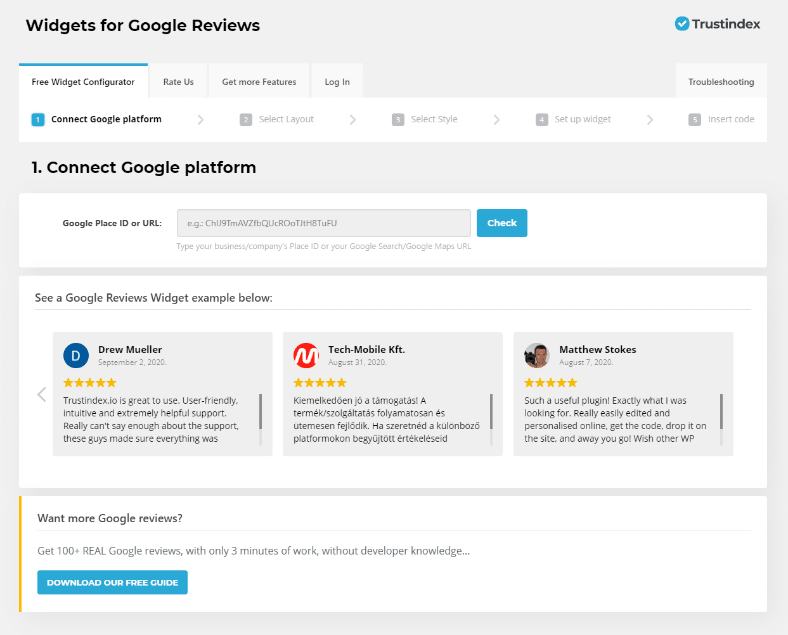
Task: Click chevron between Select Style and Set up widget
Action: pyautogui.click(x=497, y=119)
